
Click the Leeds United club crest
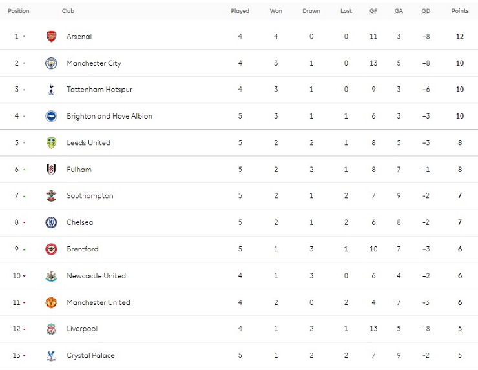coord(51,142)
